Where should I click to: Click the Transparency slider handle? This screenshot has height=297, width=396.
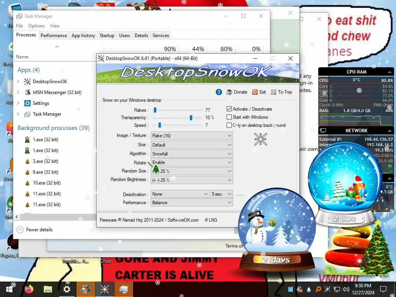pos(191,118)
